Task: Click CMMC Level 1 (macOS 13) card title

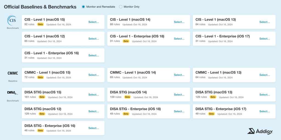Action: click(218, 72)
